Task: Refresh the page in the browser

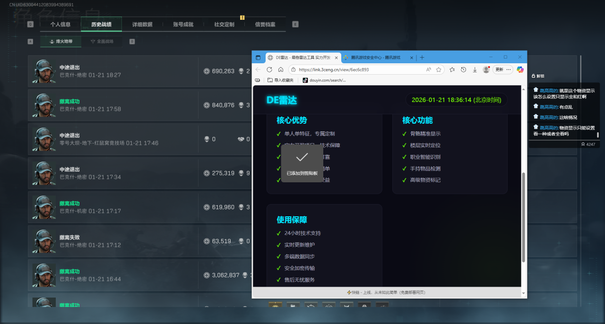Action: 269,69
